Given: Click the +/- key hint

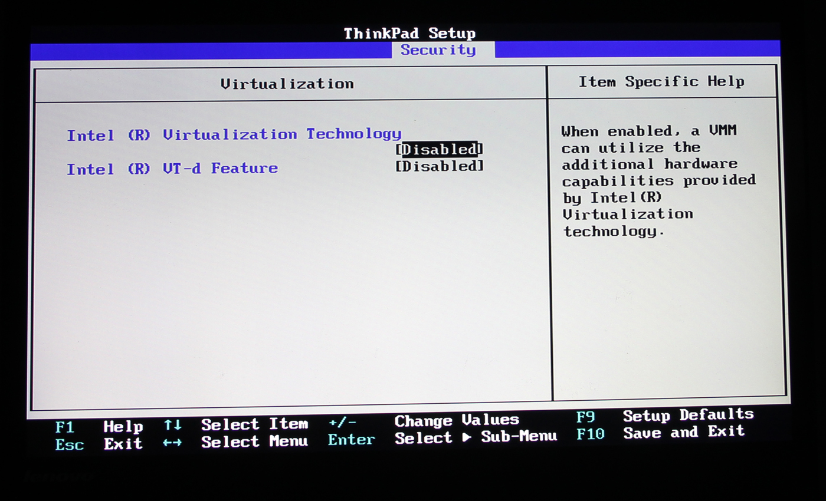Looking at the screenshot, I should (x=343, y=423).
